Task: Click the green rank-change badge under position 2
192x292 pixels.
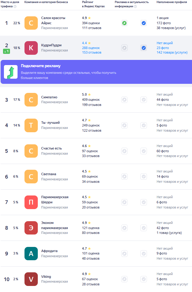Action: [7, 51]
